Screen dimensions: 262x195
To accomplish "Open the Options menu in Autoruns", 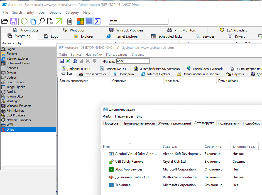I will pos(55,13).
